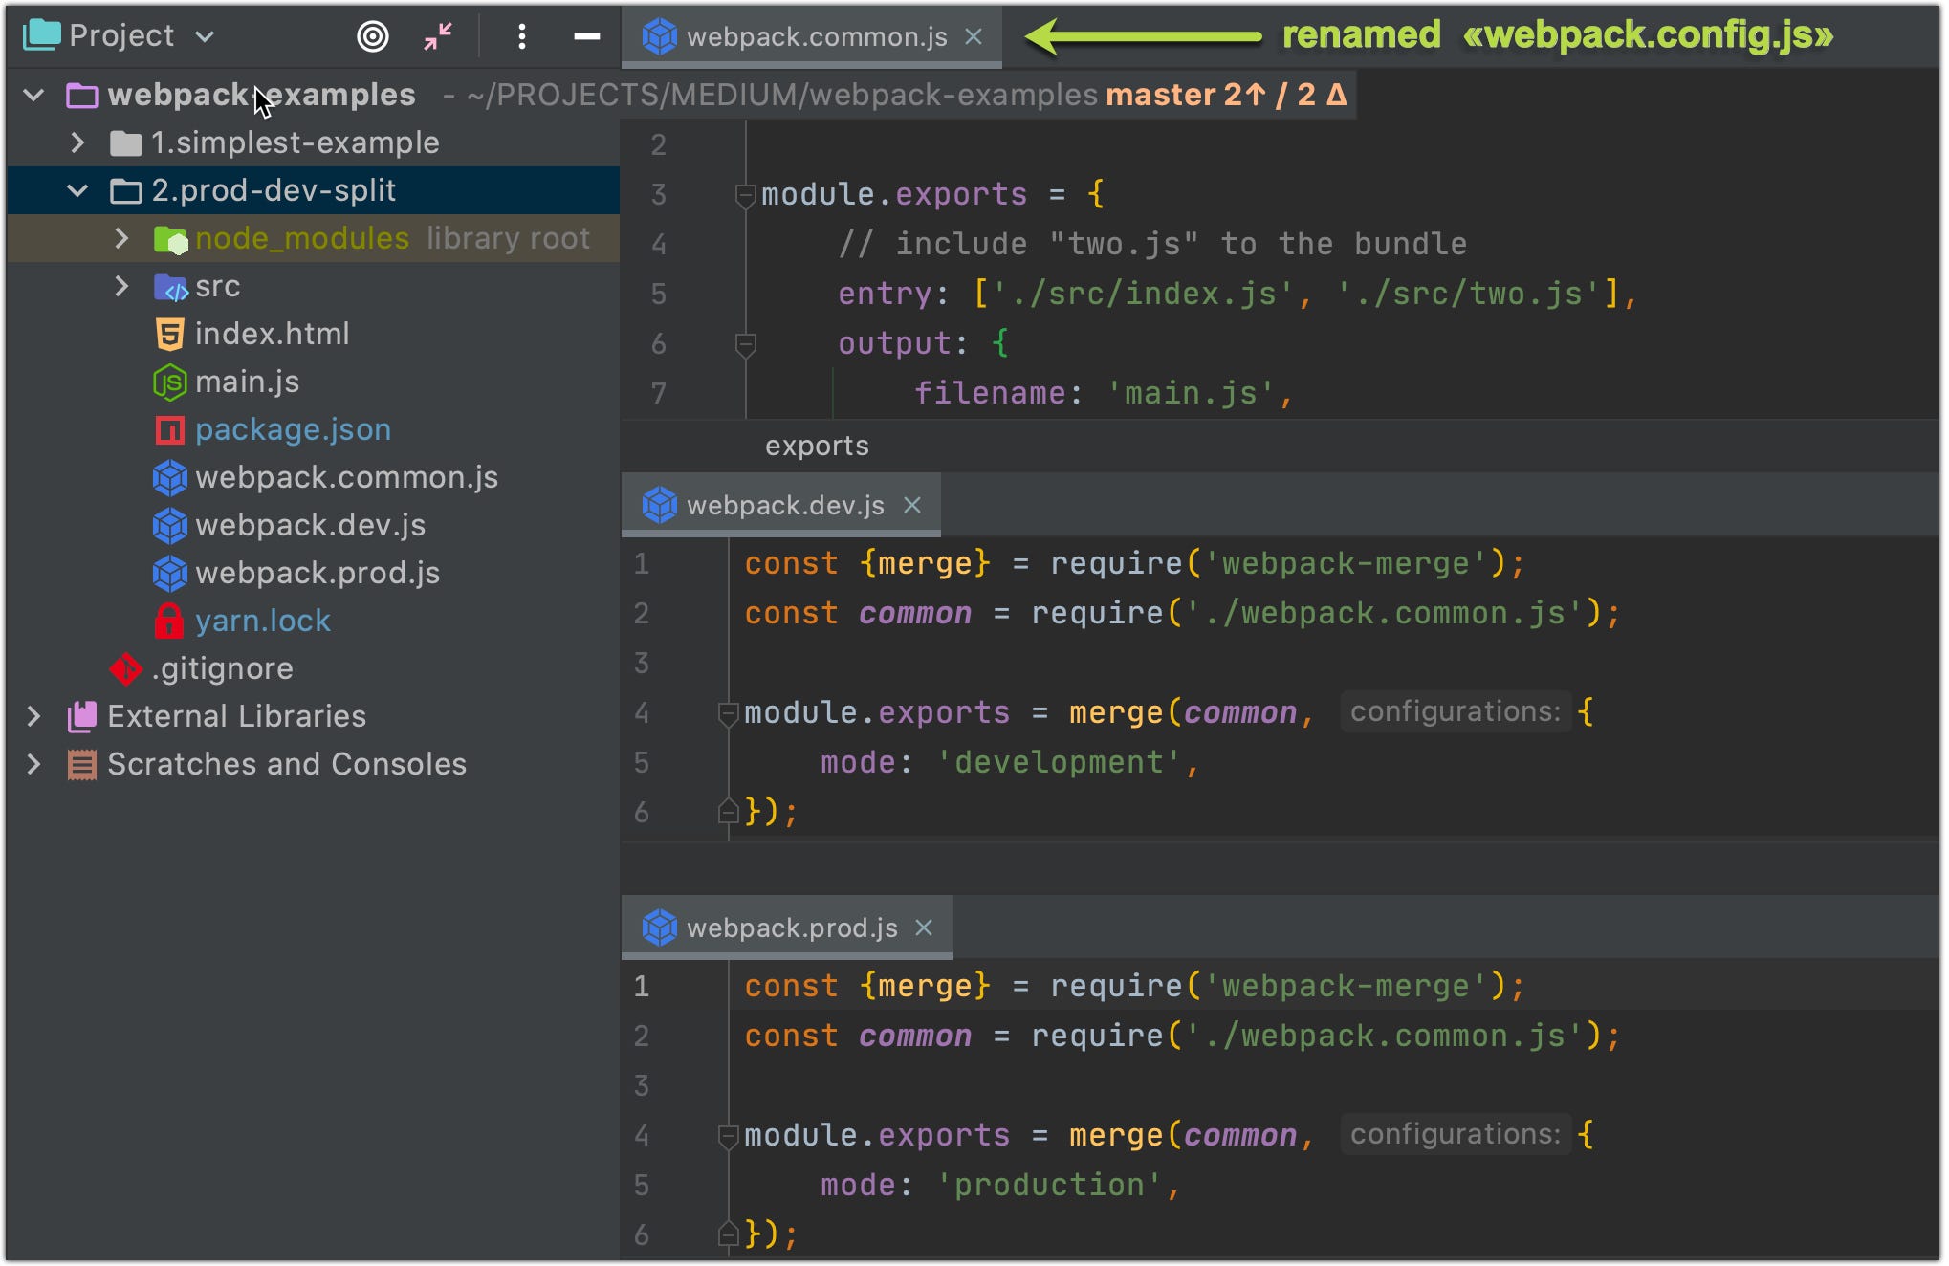Click the git icon beside .gitignore
1949x1266 pixels.
click(125, 668)
